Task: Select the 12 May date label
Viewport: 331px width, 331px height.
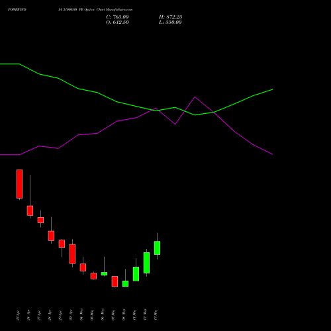Action: click(x=145, y=314)
